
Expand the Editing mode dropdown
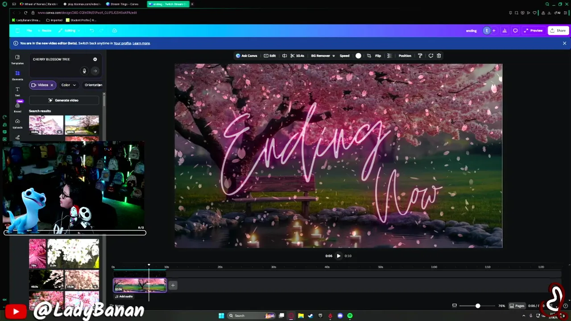click(x=69, y=31)
